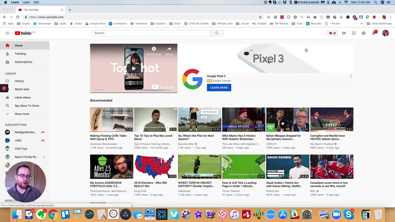Open the ad options three-dot menu
Screen dimensions: 395x222
pos(351,76)
